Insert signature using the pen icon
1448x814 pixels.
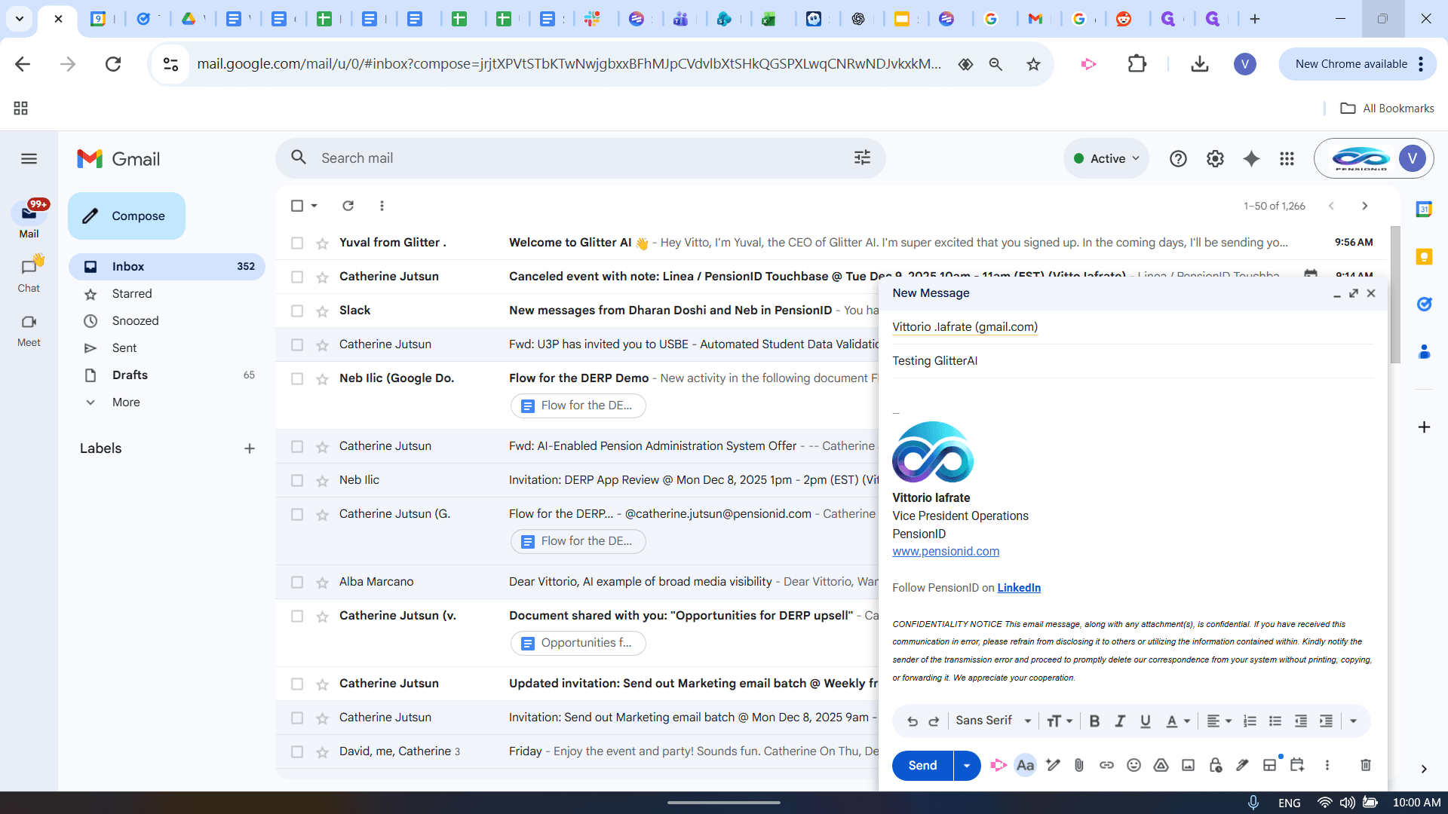1242,765
